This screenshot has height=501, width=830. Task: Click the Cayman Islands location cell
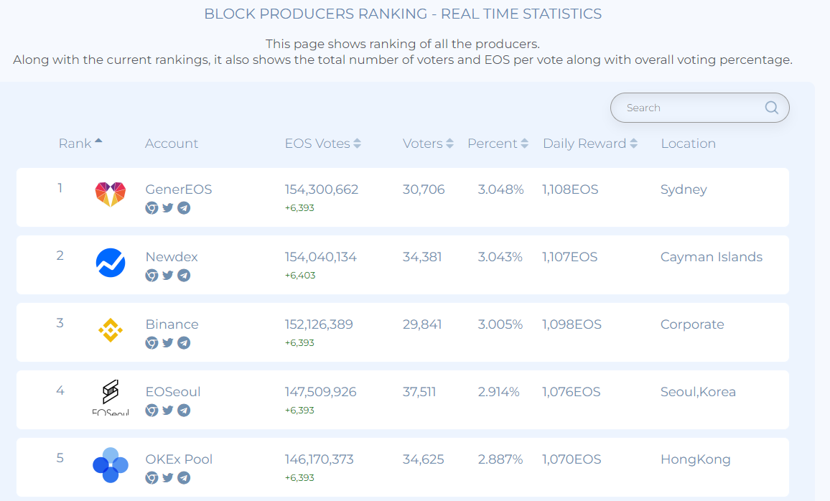pyautogui.click(x=712, y=257)
